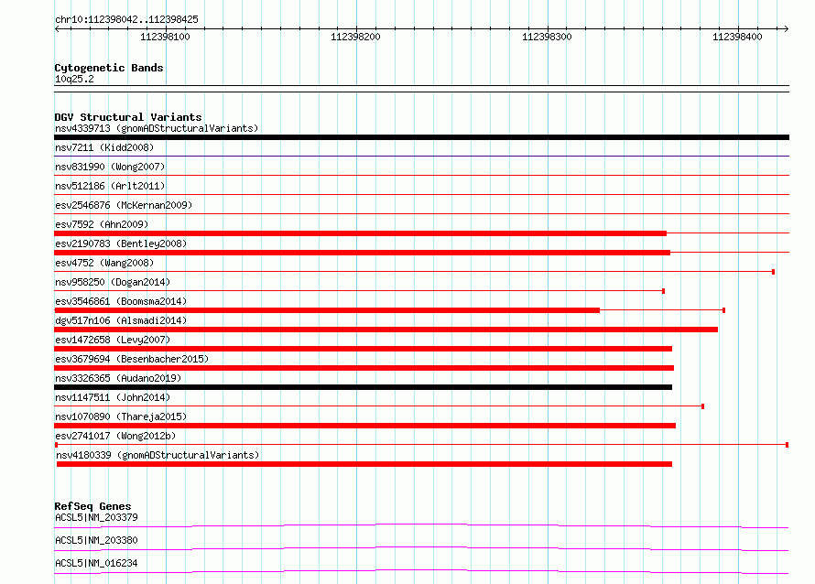
Task: Click the red bar below esv2190783 (Bentley2008)
Action: click(x=363, y=253)
